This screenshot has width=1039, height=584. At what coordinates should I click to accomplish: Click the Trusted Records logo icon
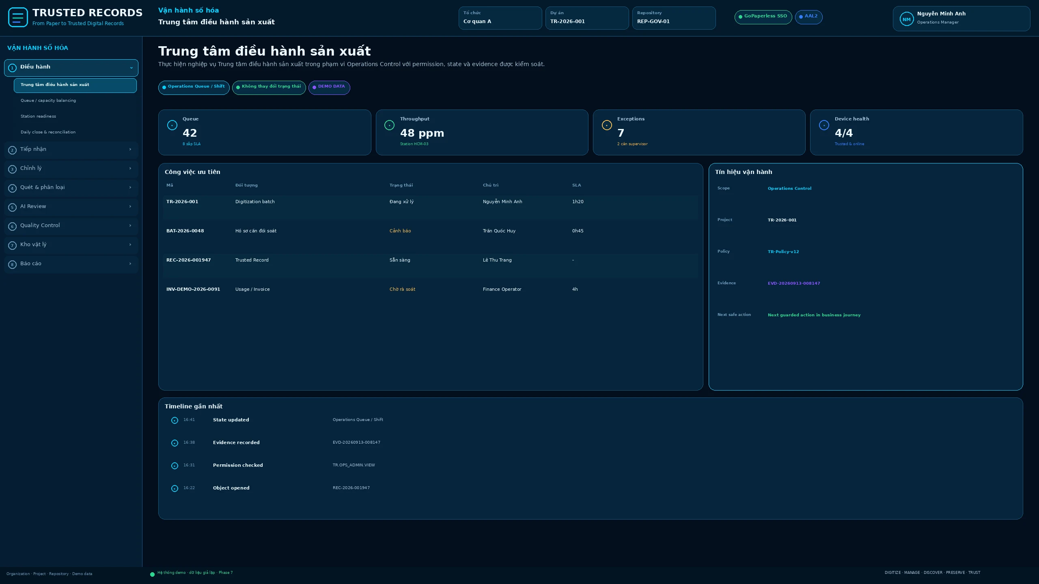tap(18, 17)
